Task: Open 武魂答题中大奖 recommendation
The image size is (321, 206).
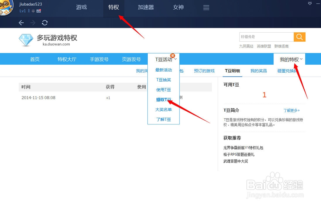Action: point(236,161)
